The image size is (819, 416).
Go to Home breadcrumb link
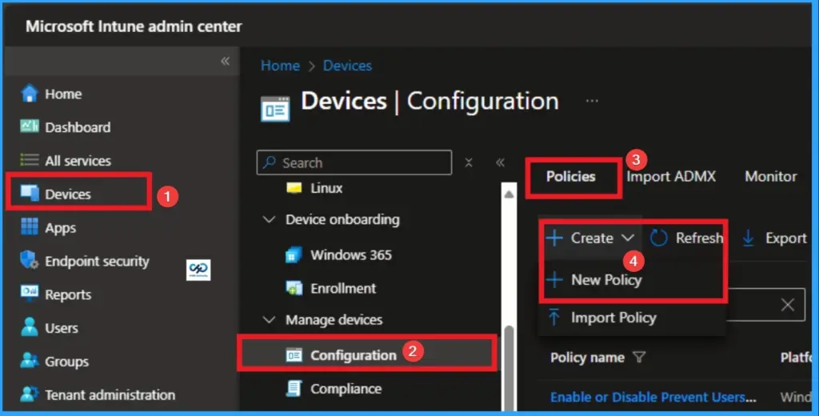pyautogui.click(x=280, y=66)
